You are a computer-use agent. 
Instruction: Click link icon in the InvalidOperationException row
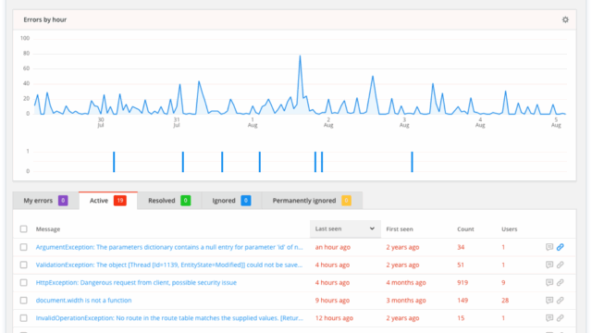(561, 318)
